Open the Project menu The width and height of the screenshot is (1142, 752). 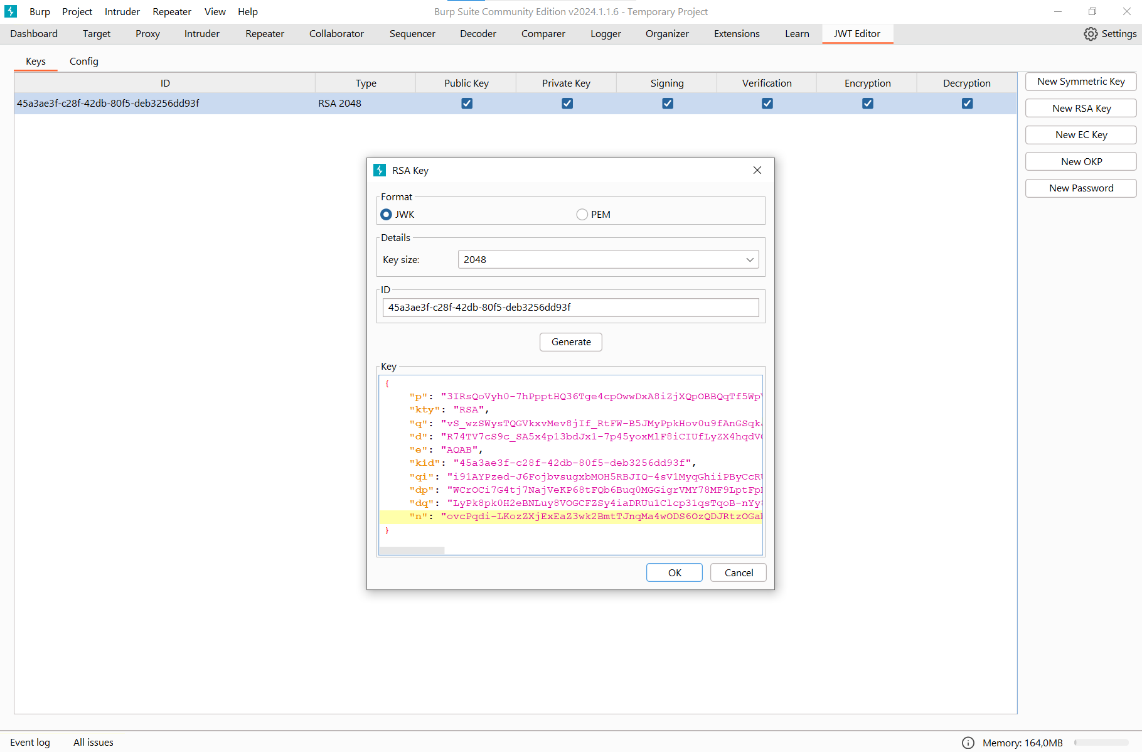click(x=77, y=11)
